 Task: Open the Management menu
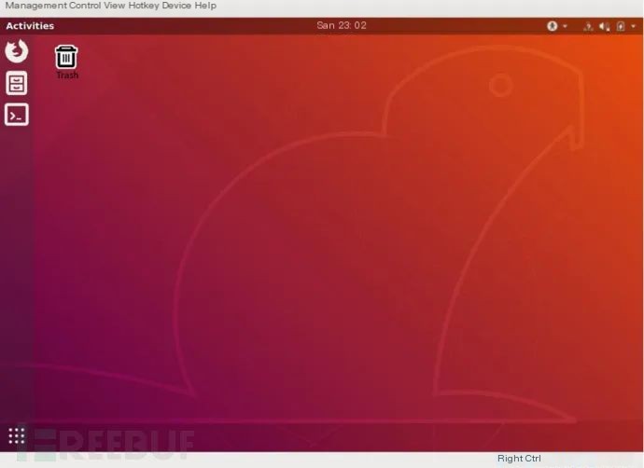[35, 6]
